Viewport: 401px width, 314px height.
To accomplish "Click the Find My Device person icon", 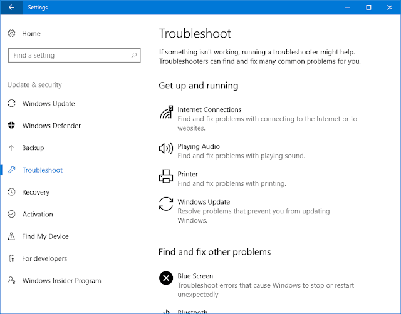I will [11, 236].
